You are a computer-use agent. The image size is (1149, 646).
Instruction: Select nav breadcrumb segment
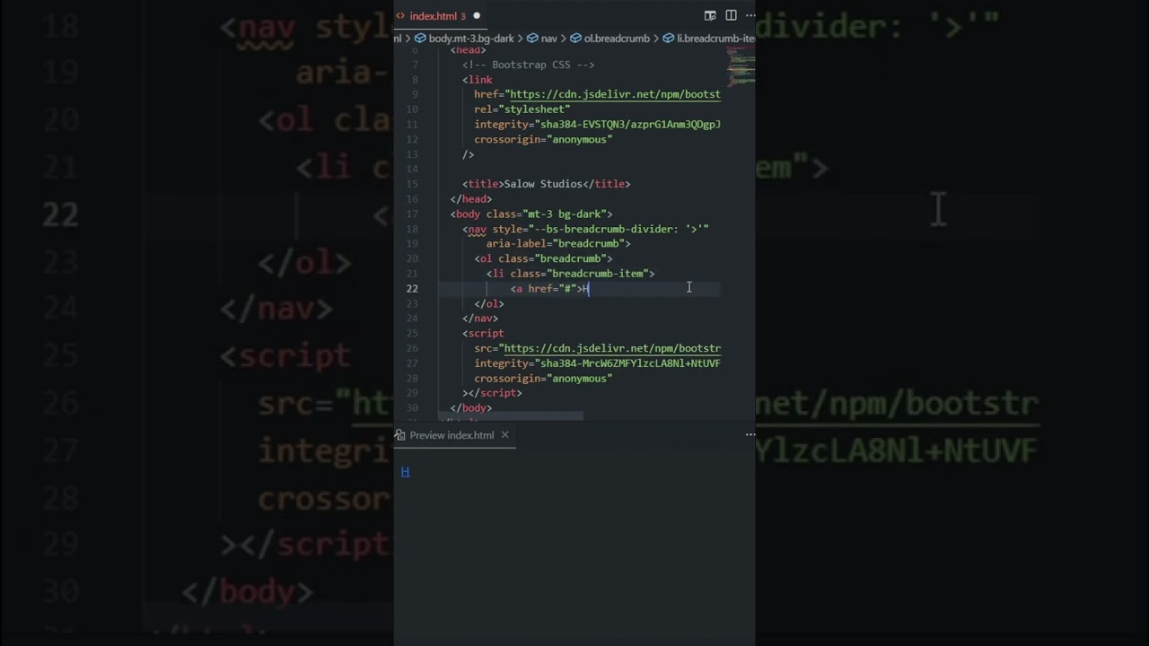[542, 39]
